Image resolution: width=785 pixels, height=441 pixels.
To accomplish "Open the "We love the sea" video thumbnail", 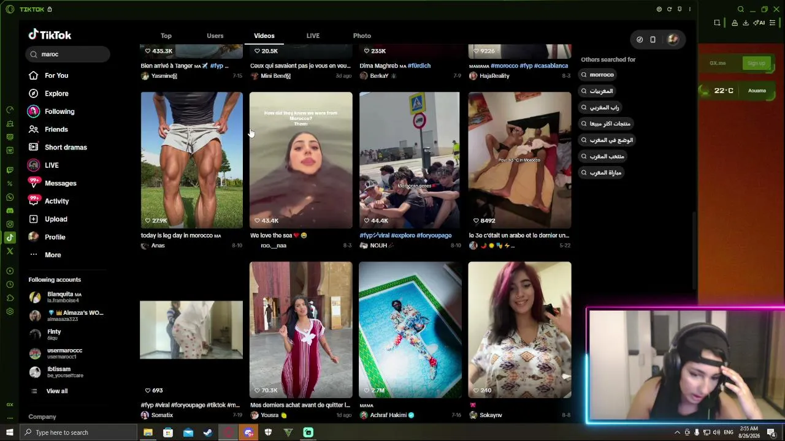I will [301, 160].
